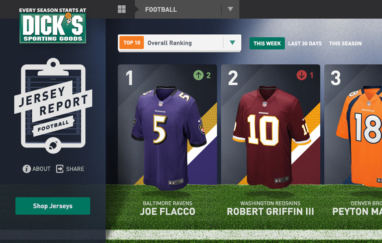Open the grid view icon beside Football

(122, 9)
